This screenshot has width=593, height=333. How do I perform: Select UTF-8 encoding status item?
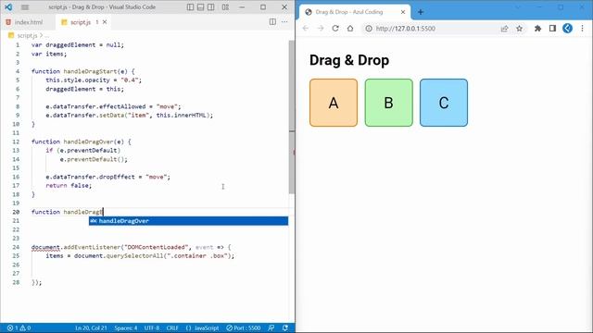[x=152, y=328]
